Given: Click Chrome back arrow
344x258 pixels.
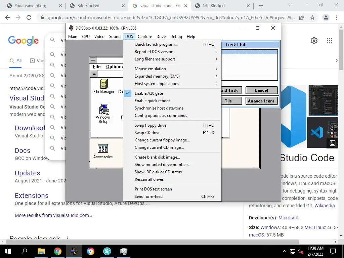Looking at the screenshot, I should (7, 17).
